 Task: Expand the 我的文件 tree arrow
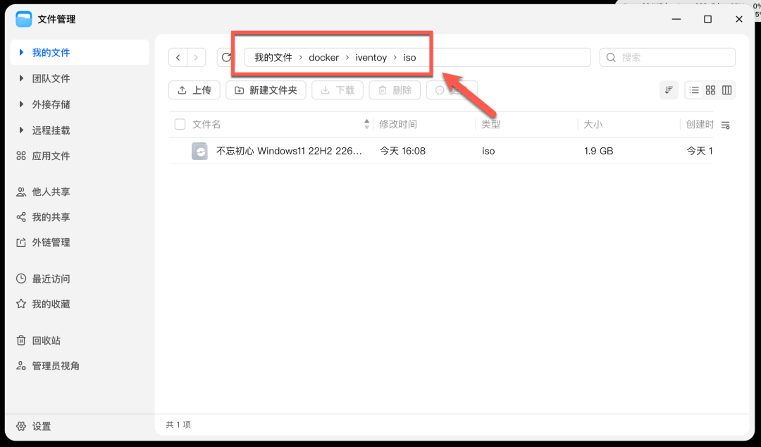pos(21,52)
